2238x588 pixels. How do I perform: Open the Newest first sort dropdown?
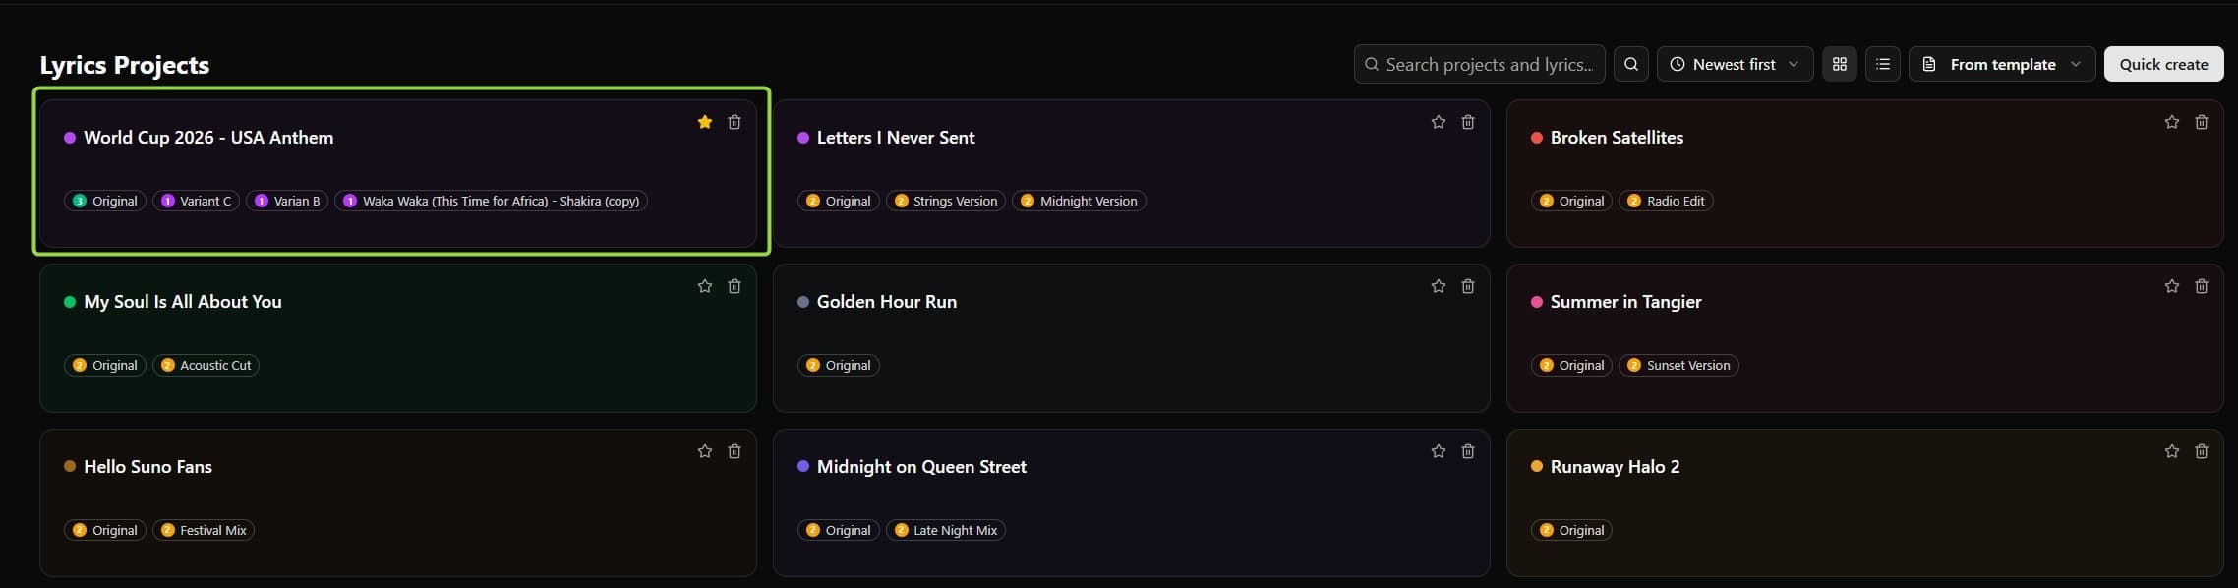pos(1735,64)
